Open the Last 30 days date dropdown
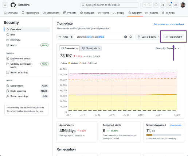188x156 pixels. (148, 37)
